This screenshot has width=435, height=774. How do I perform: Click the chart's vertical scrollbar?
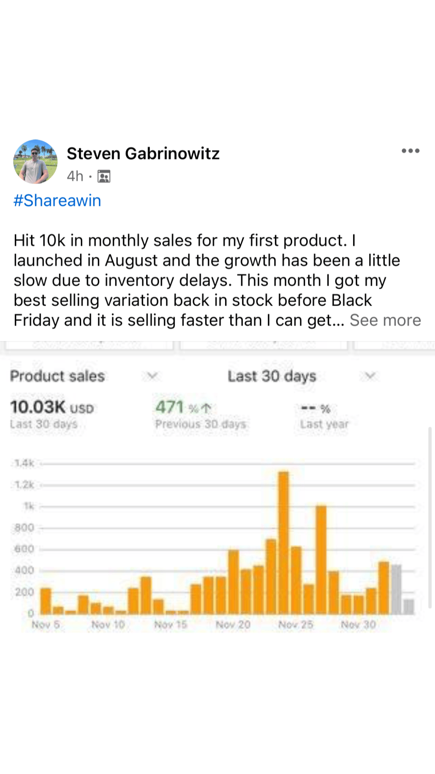pos(430,518)
